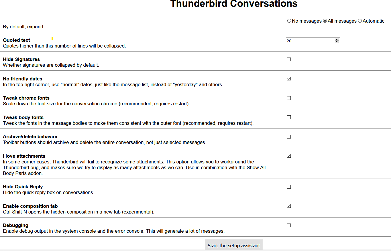The height and width of the screenshot is (251, 391).
Task: Enable the Hide Signatures checkbox
Action: click(289, 59)
